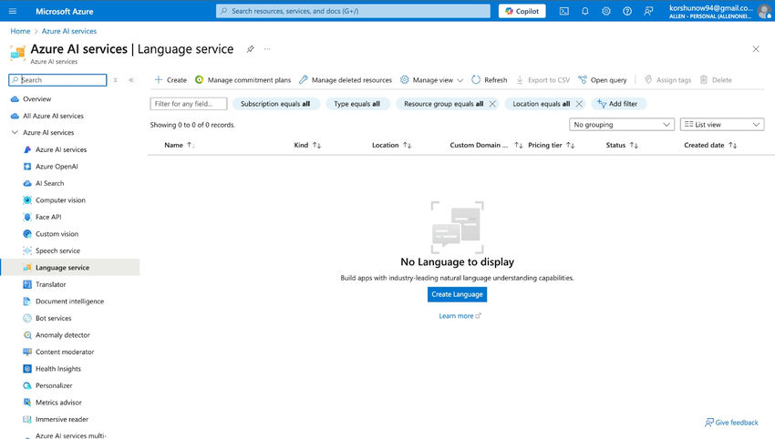Click the sidebar expand/collapse arrows icon

(115, 80)
